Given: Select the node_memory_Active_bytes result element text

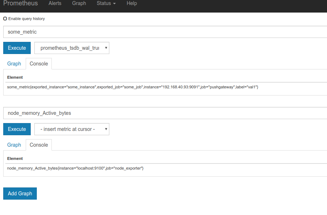Looking at the screenshot, I should [x=75, y=168].
